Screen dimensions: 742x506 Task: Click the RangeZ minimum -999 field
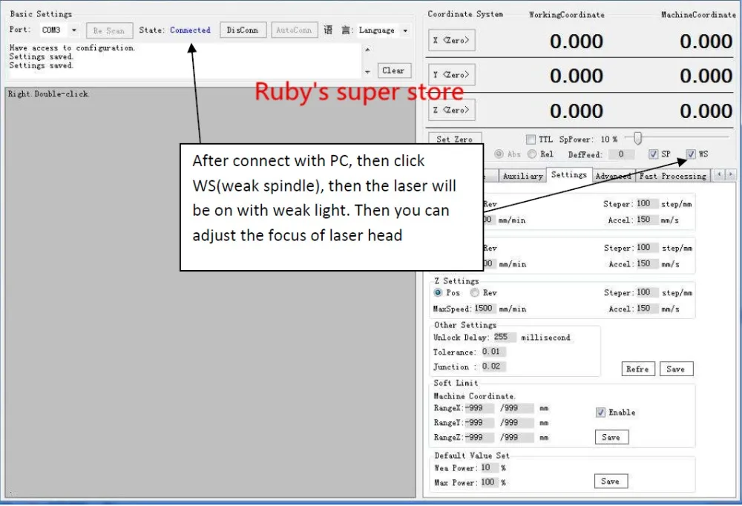[479, 437]
